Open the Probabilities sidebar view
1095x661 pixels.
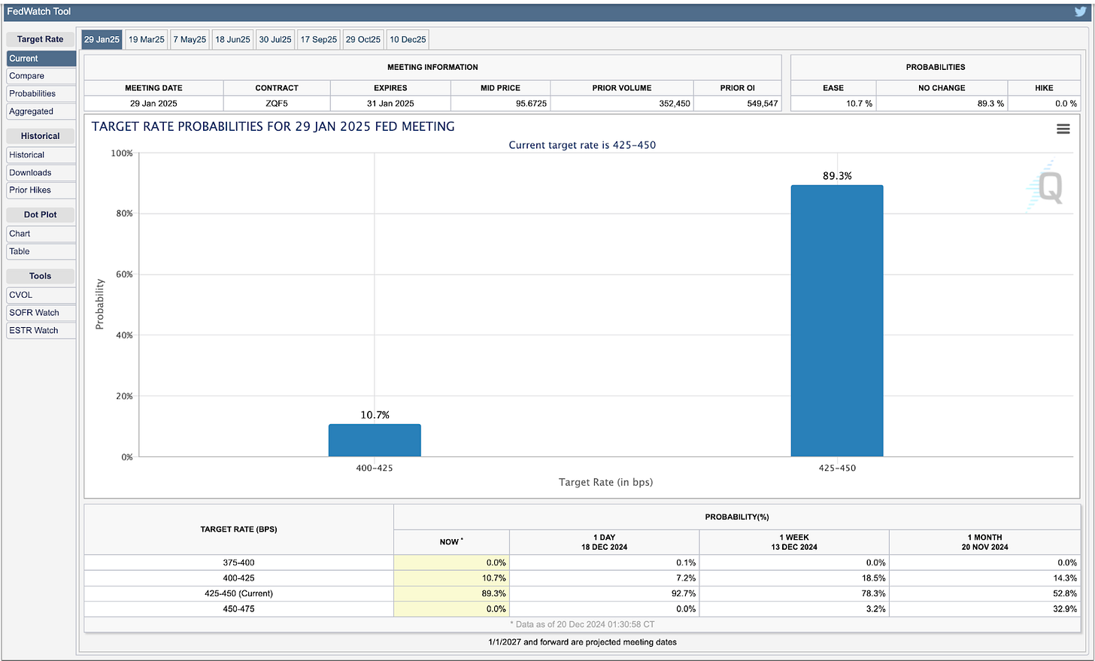(x=41, y=94)
